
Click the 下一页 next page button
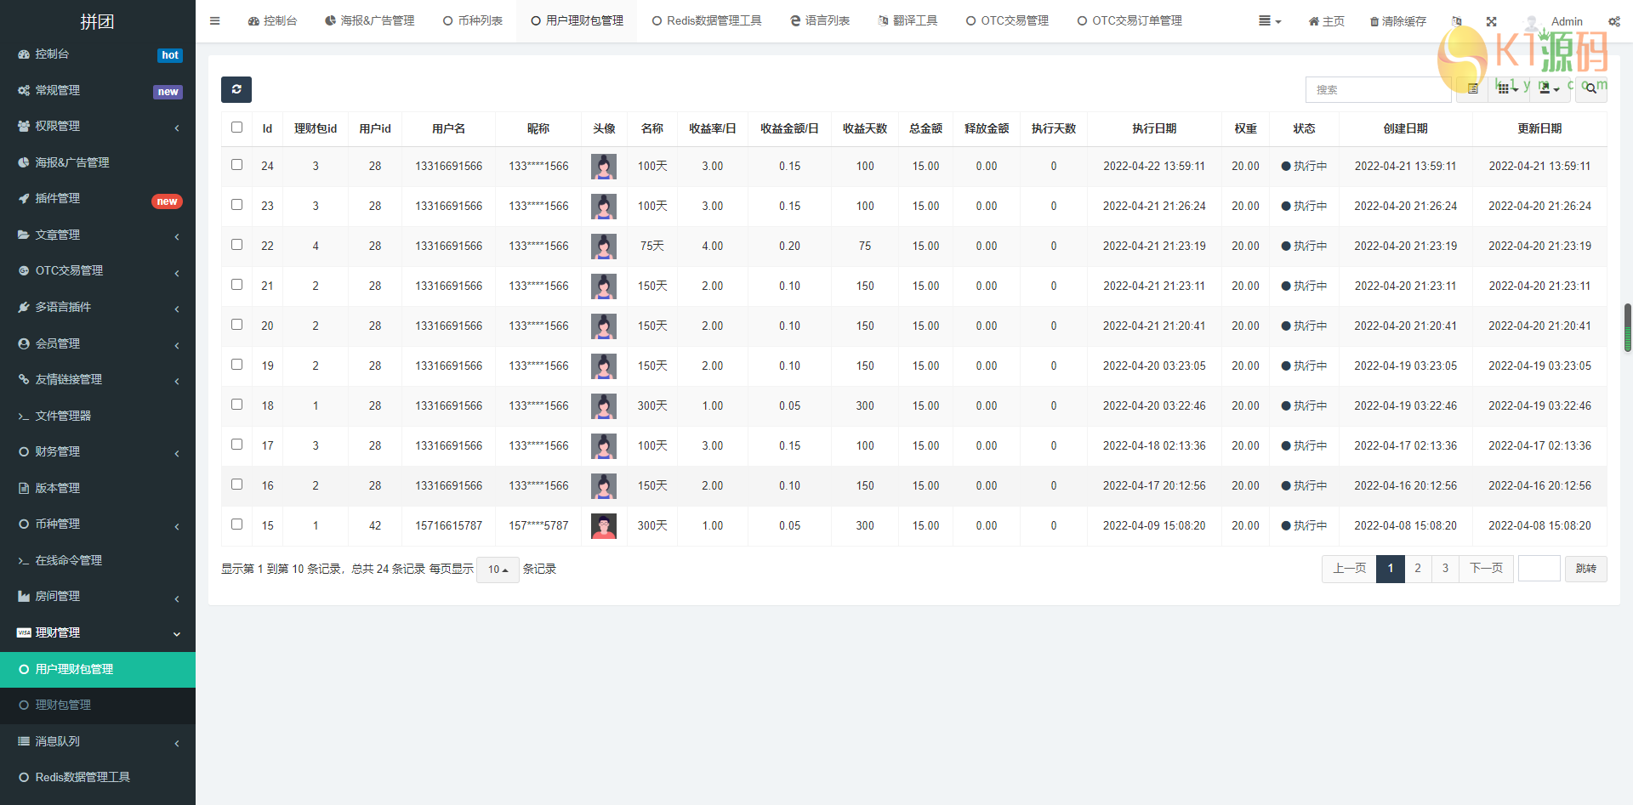1486,569
